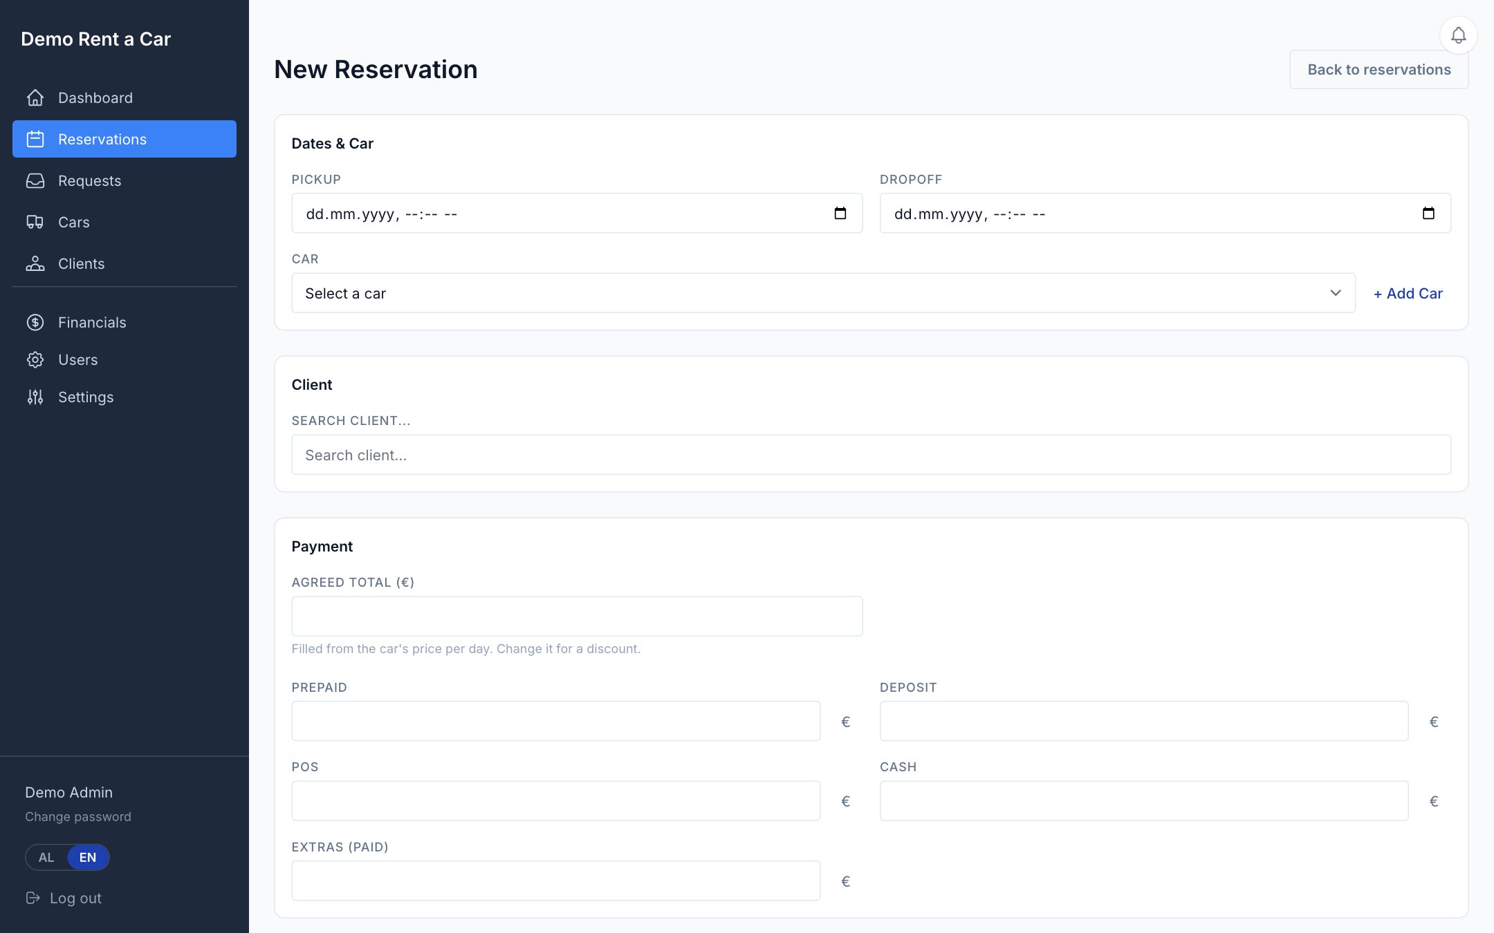Click the Log out arrow icon
Screen dimensions: 1494x933
tap(33, 898)
